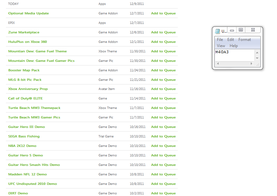
Task: Add SEGA Bass Fishing to queue
Action: [x=163, y=136]
